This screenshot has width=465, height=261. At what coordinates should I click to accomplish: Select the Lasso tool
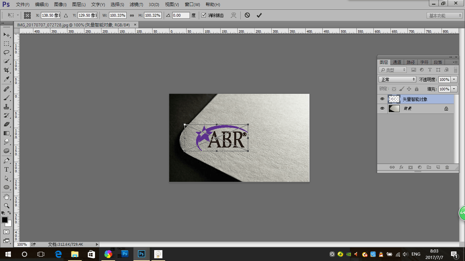[x=6, y=52]
